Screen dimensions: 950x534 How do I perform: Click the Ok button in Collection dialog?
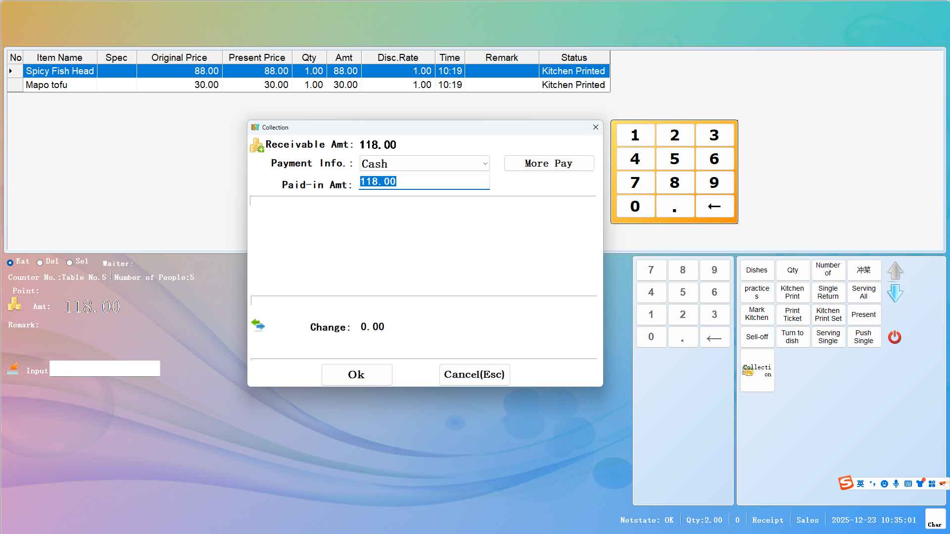(356, 375)
